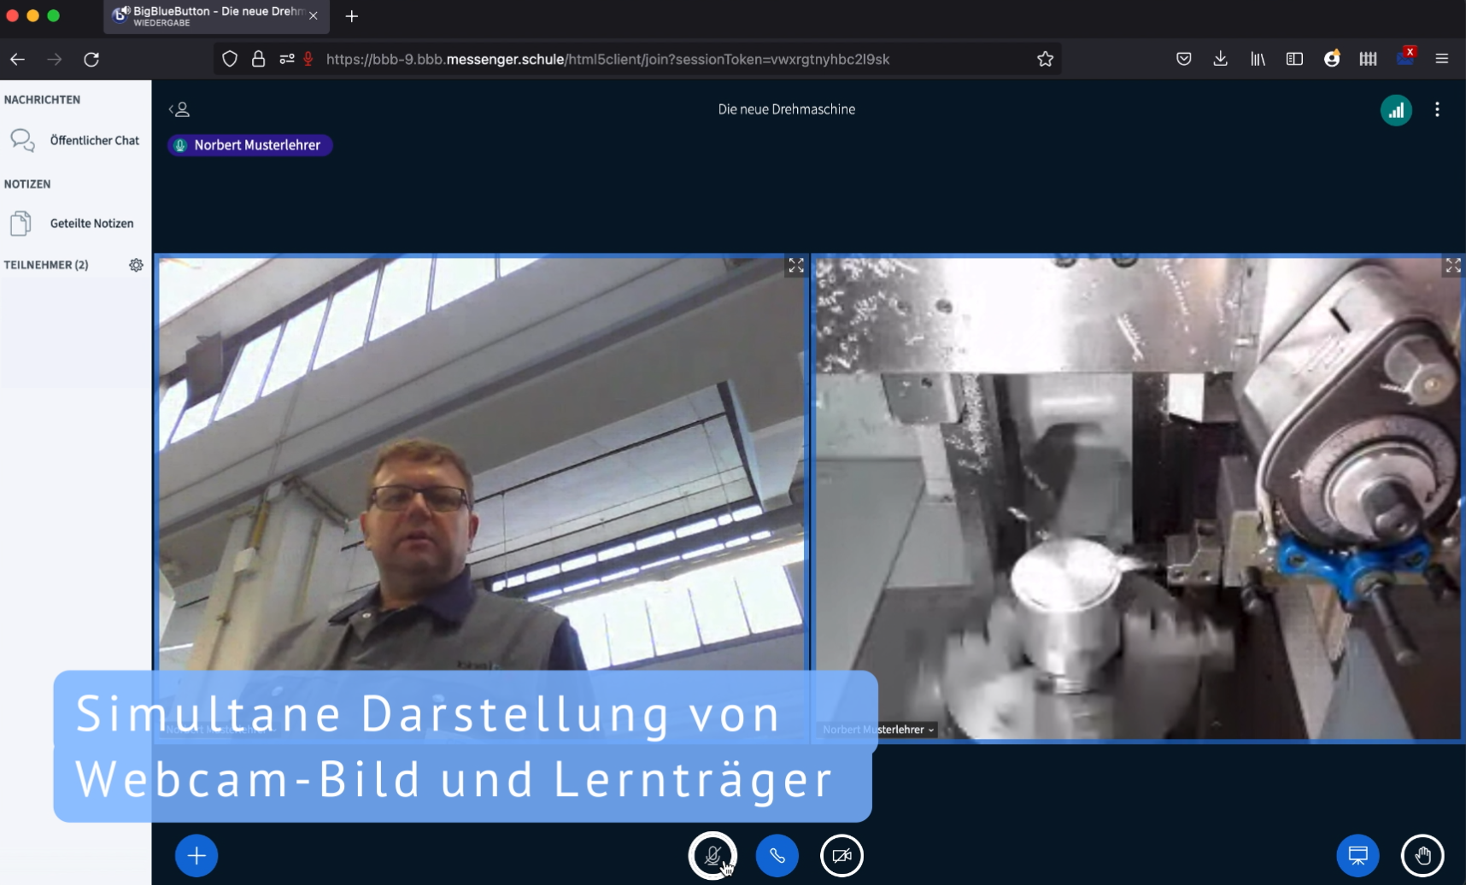Click the raise hand button
Image resolution: width=1466 pixels, height=885 pixels.
pos(1422,855)
